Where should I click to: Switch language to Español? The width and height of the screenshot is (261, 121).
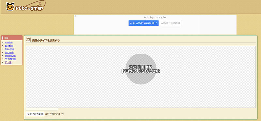pyautogui.click(x=9, y=46)
